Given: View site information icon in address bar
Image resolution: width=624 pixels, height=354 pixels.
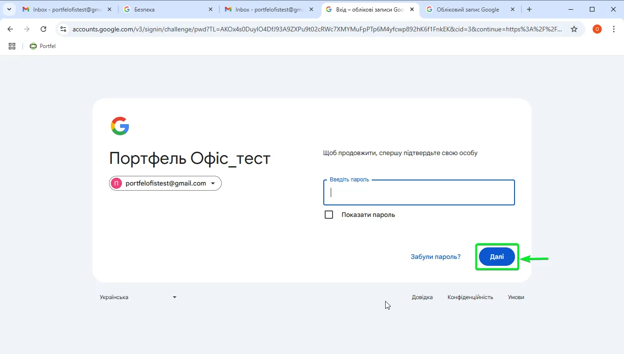Looking at the screenshot, I should click(x=63, y=29).
